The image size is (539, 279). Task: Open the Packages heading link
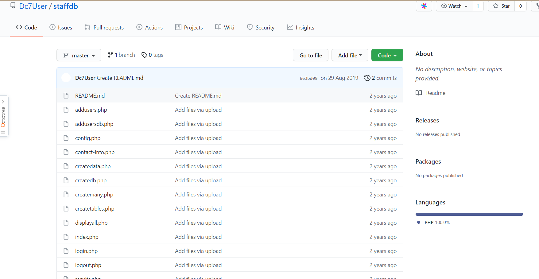pyautogui.click(x=428, y=161)
